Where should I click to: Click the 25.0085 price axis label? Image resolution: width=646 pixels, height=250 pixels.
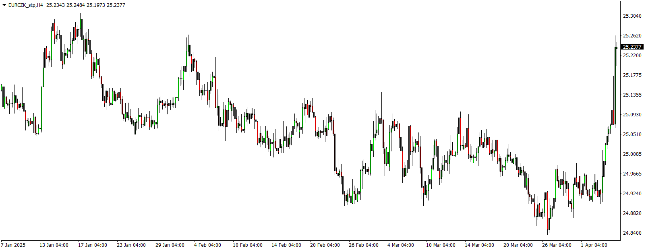pyautogui.click(x=632, y=154)
